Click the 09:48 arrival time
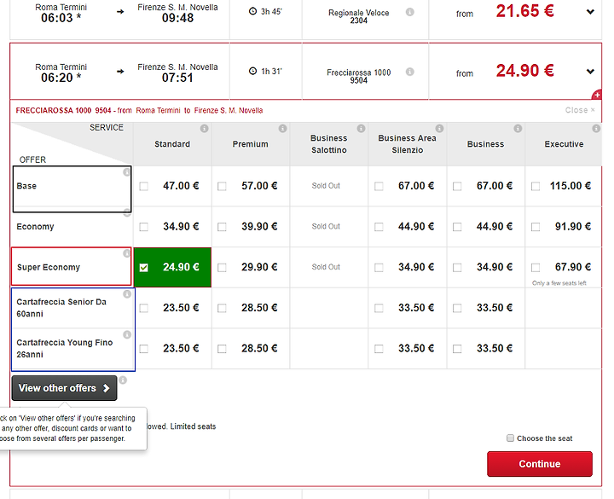614x499 pixels. point(177,18)
